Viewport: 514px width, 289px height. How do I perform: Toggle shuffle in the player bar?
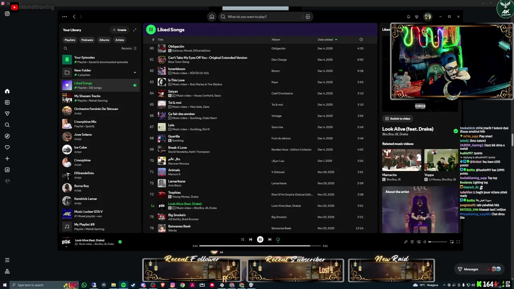pyautogui.click(x=242, y=239)
